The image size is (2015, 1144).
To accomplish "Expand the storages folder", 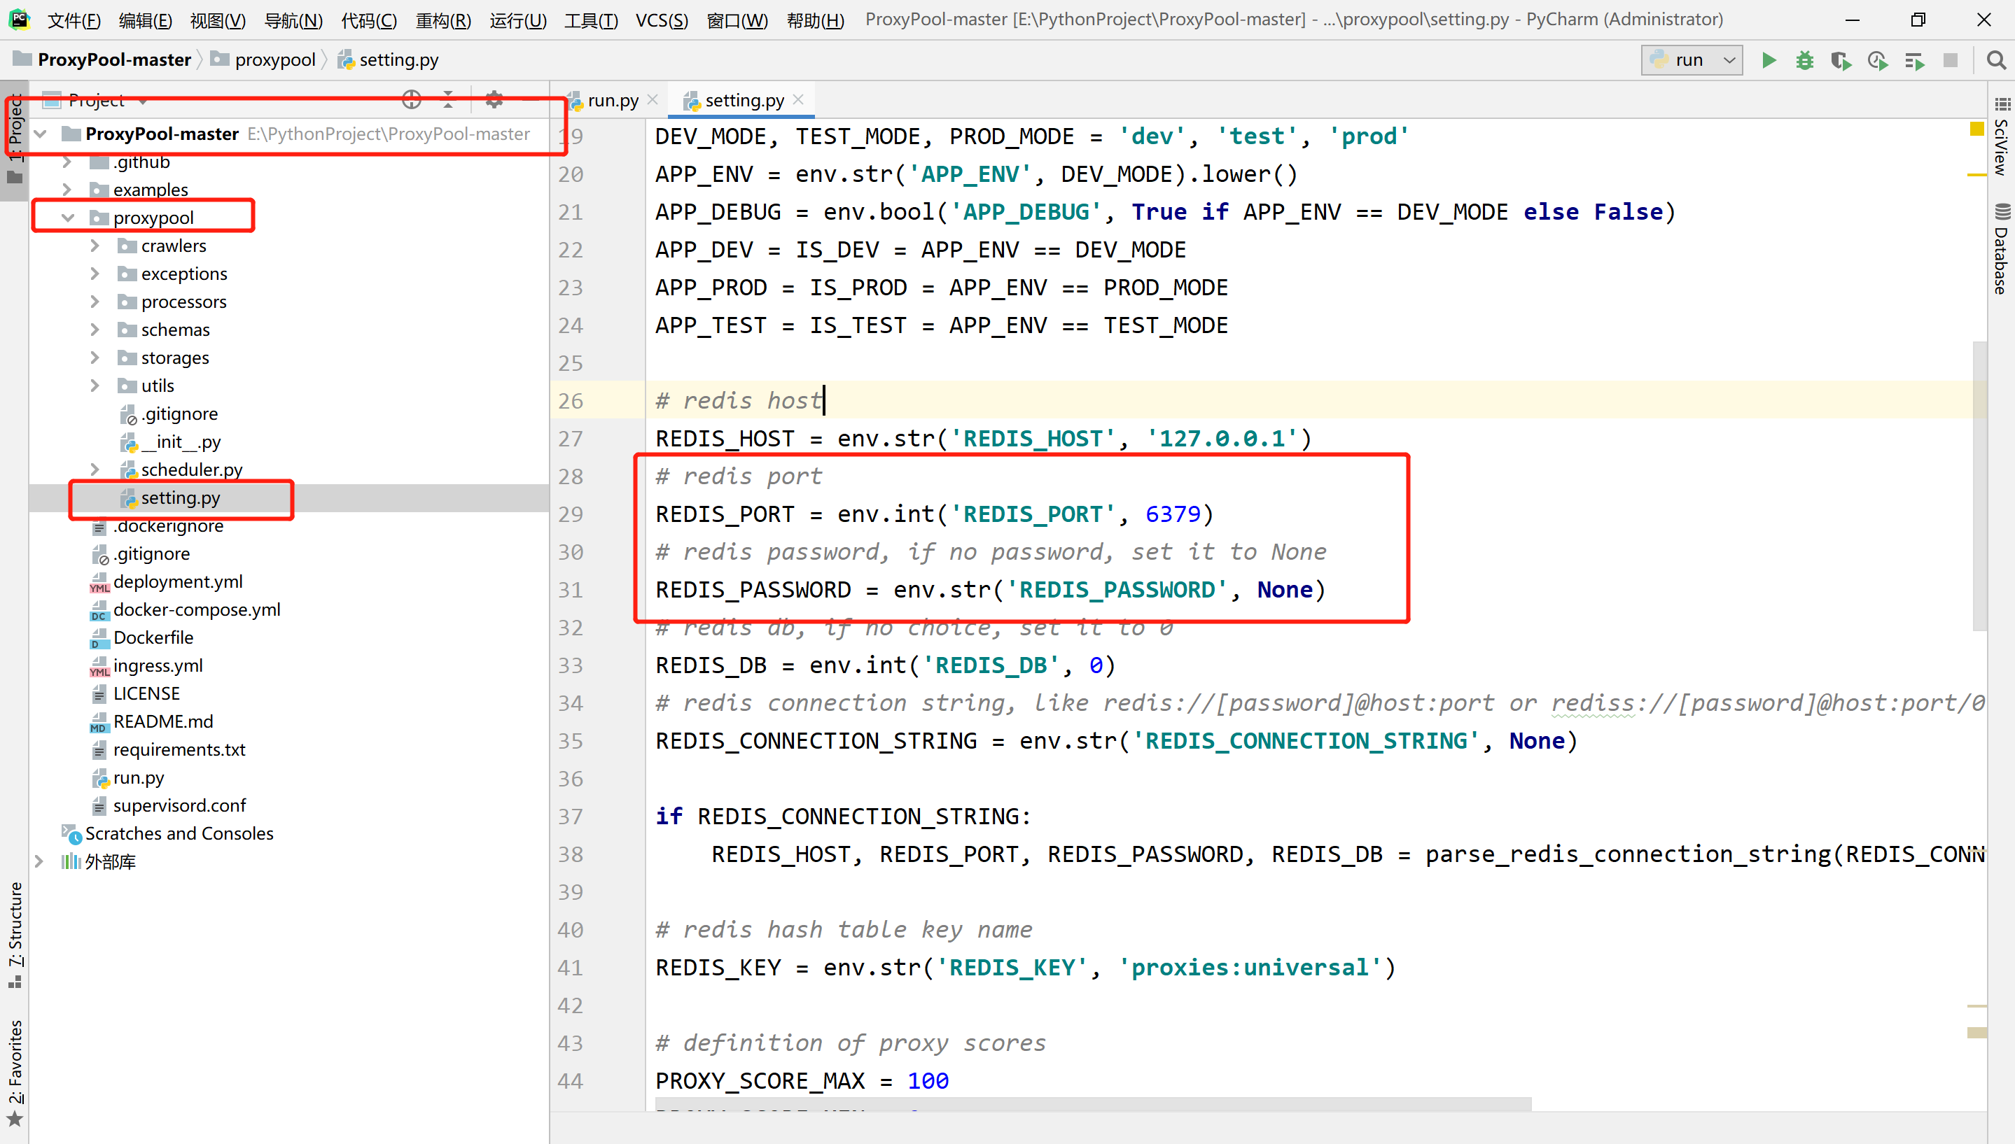I will point(95,358).
